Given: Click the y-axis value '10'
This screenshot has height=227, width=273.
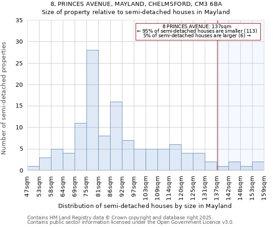Looking at the screenshot, I should [19, 128].
